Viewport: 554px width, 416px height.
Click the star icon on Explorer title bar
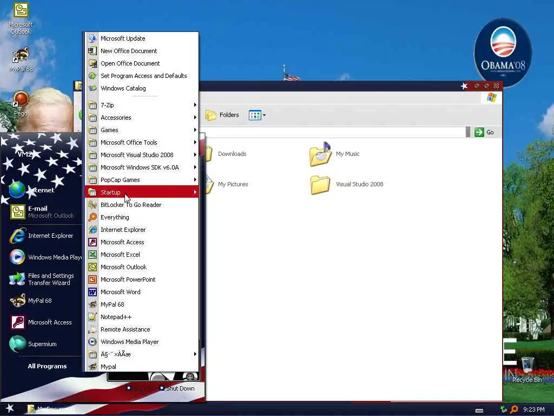point(464,86)
